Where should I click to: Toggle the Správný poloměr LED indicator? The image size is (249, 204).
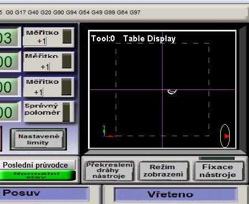(x=66, y=112)
